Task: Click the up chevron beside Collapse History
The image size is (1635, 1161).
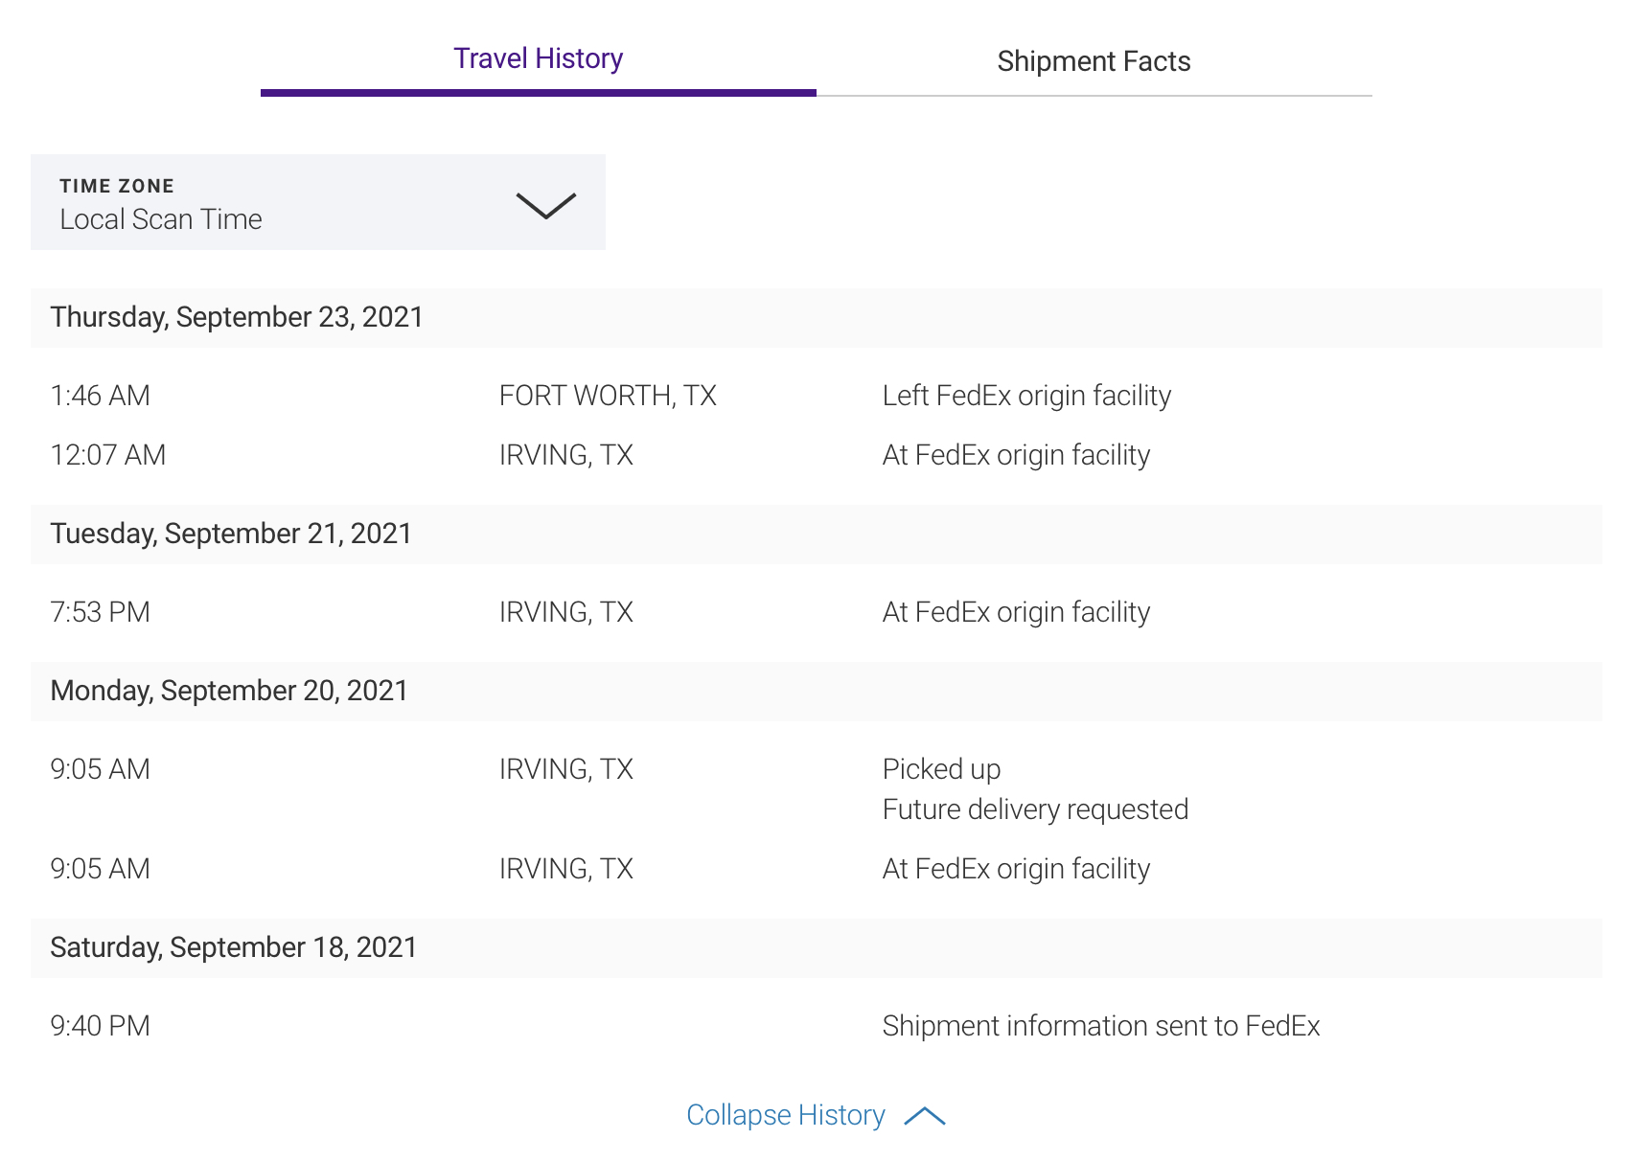Action: coord(925,1116)
